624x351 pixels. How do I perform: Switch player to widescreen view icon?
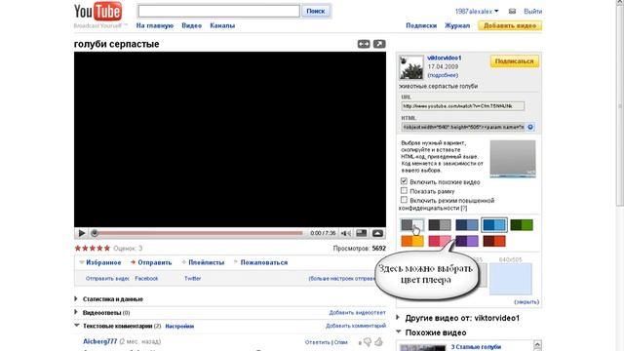(364, 44)
